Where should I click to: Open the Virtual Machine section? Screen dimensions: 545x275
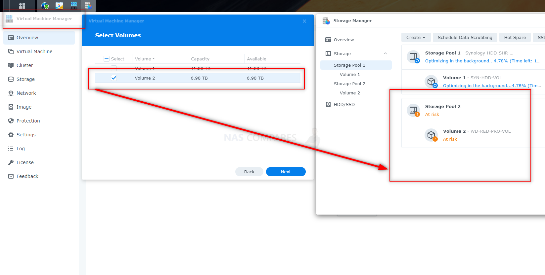coord(39,52)
